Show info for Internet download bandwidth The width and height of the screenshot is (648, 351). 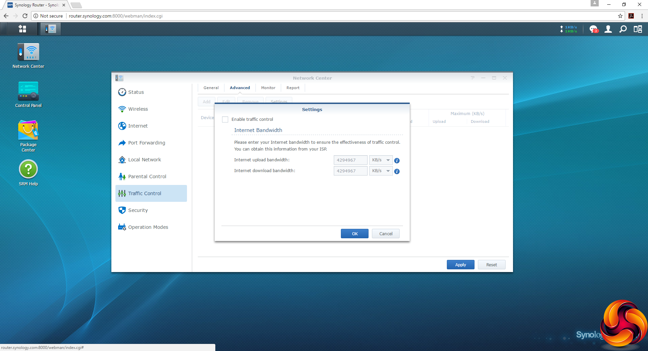(397, 171)
